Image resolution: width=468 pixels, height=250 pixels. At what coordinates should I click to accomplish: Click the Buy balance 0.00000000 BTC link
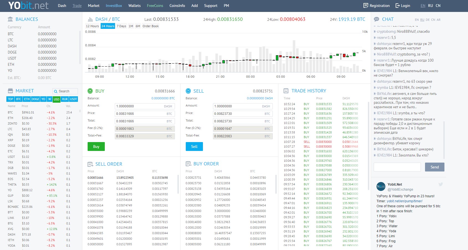click(x=163, y=98)
